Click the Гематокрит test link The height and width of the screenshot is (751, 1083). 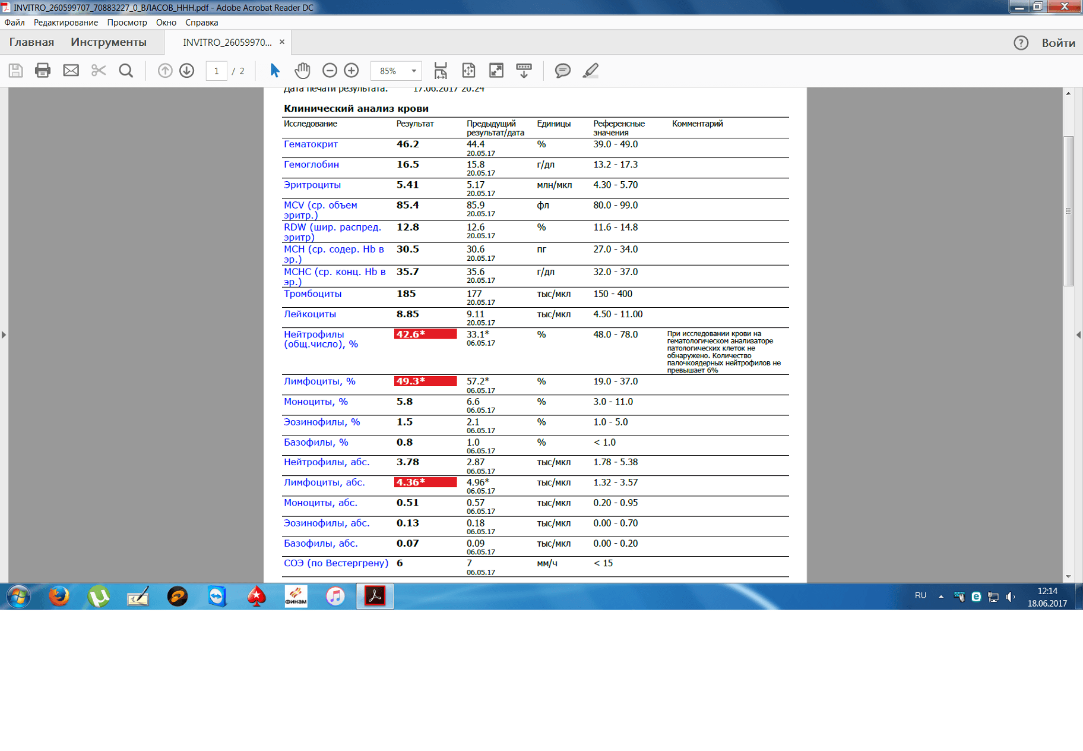[311, 144]
